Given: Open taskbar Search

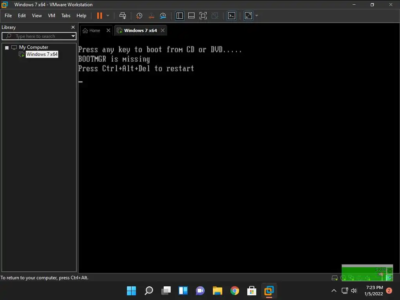Looking at the screenshot, I should coord(149,291).
